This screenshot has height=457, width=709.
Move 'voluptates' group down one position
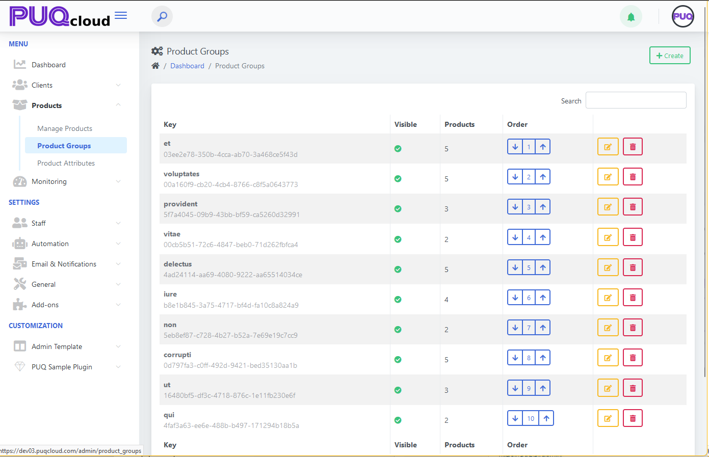tap(515, 177)
